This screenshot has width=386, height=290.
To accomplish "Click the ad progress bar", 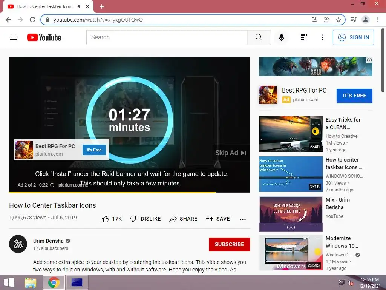I will click(130, 192).
